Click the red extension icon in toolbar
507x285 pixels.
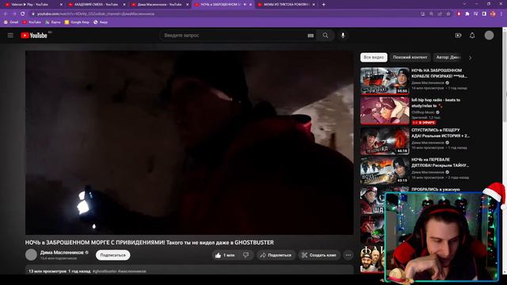coord(459,14)
